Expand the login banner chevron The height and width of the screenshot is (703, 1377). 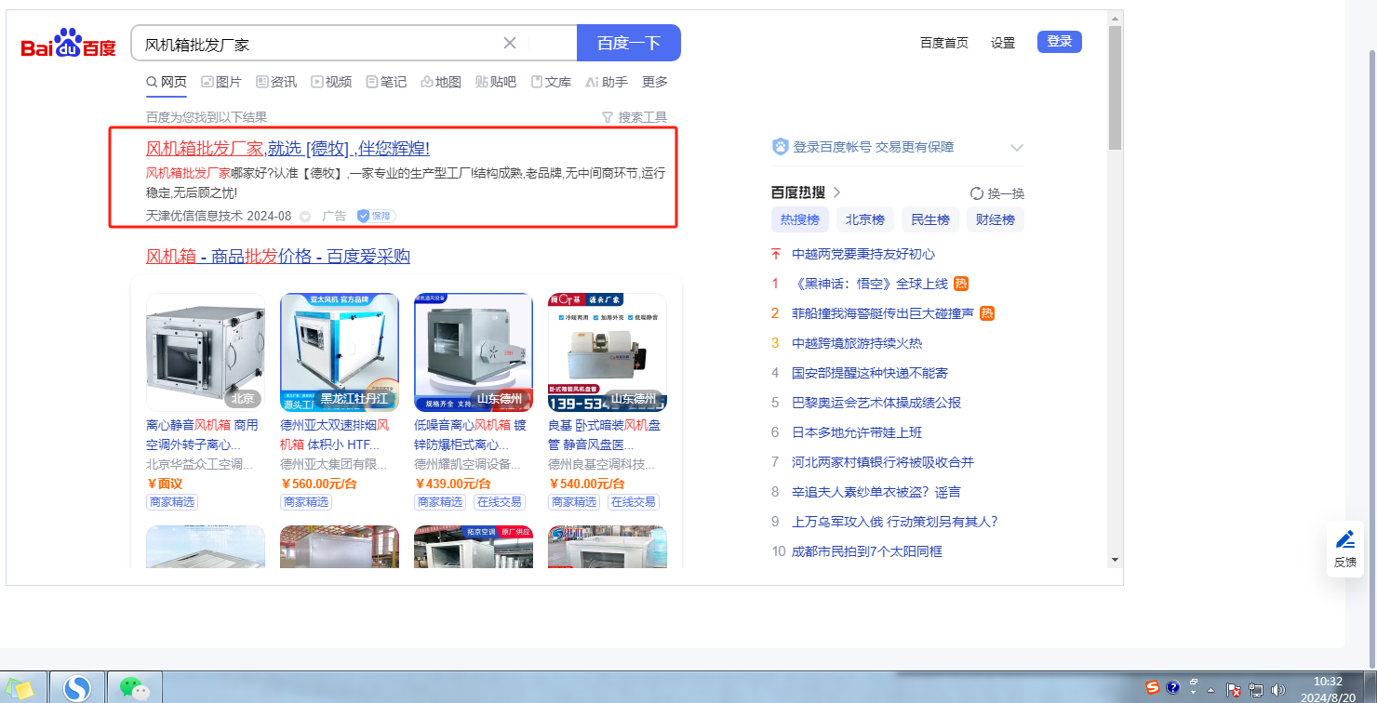(1016, 147)
